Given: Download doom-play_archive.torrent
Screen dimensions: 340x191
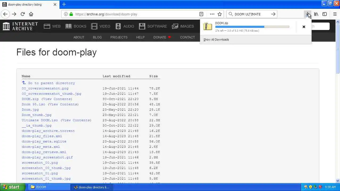Looking at the screenshot, I should [x=48, y=131].
